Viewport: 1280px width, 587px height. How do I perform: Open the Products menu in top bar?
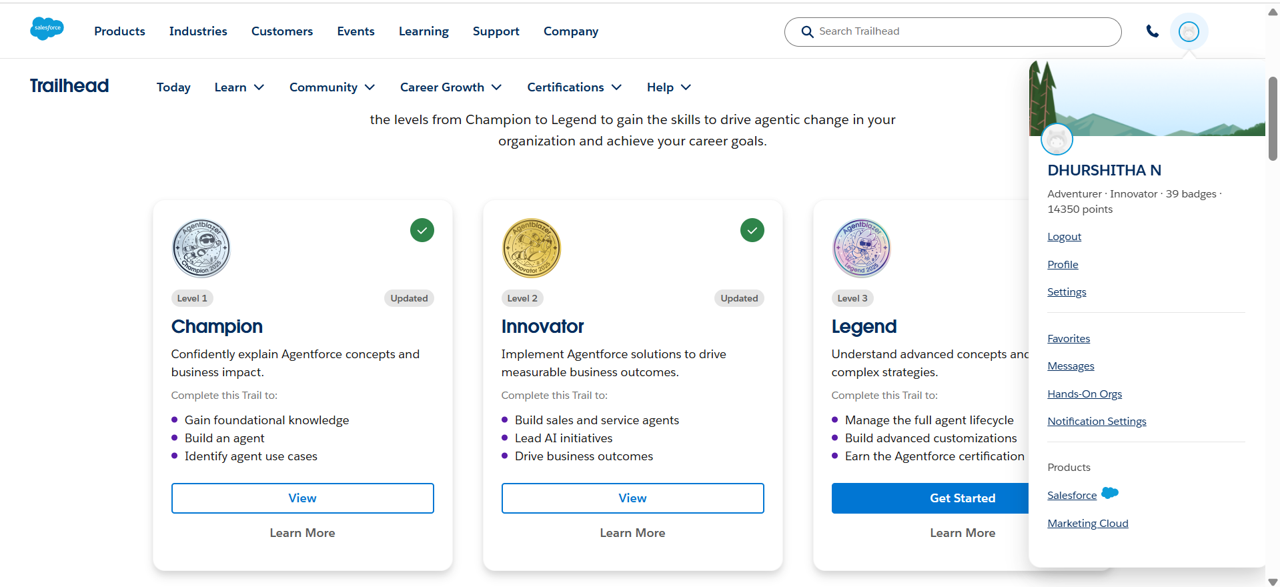click(x=119, y=31)
